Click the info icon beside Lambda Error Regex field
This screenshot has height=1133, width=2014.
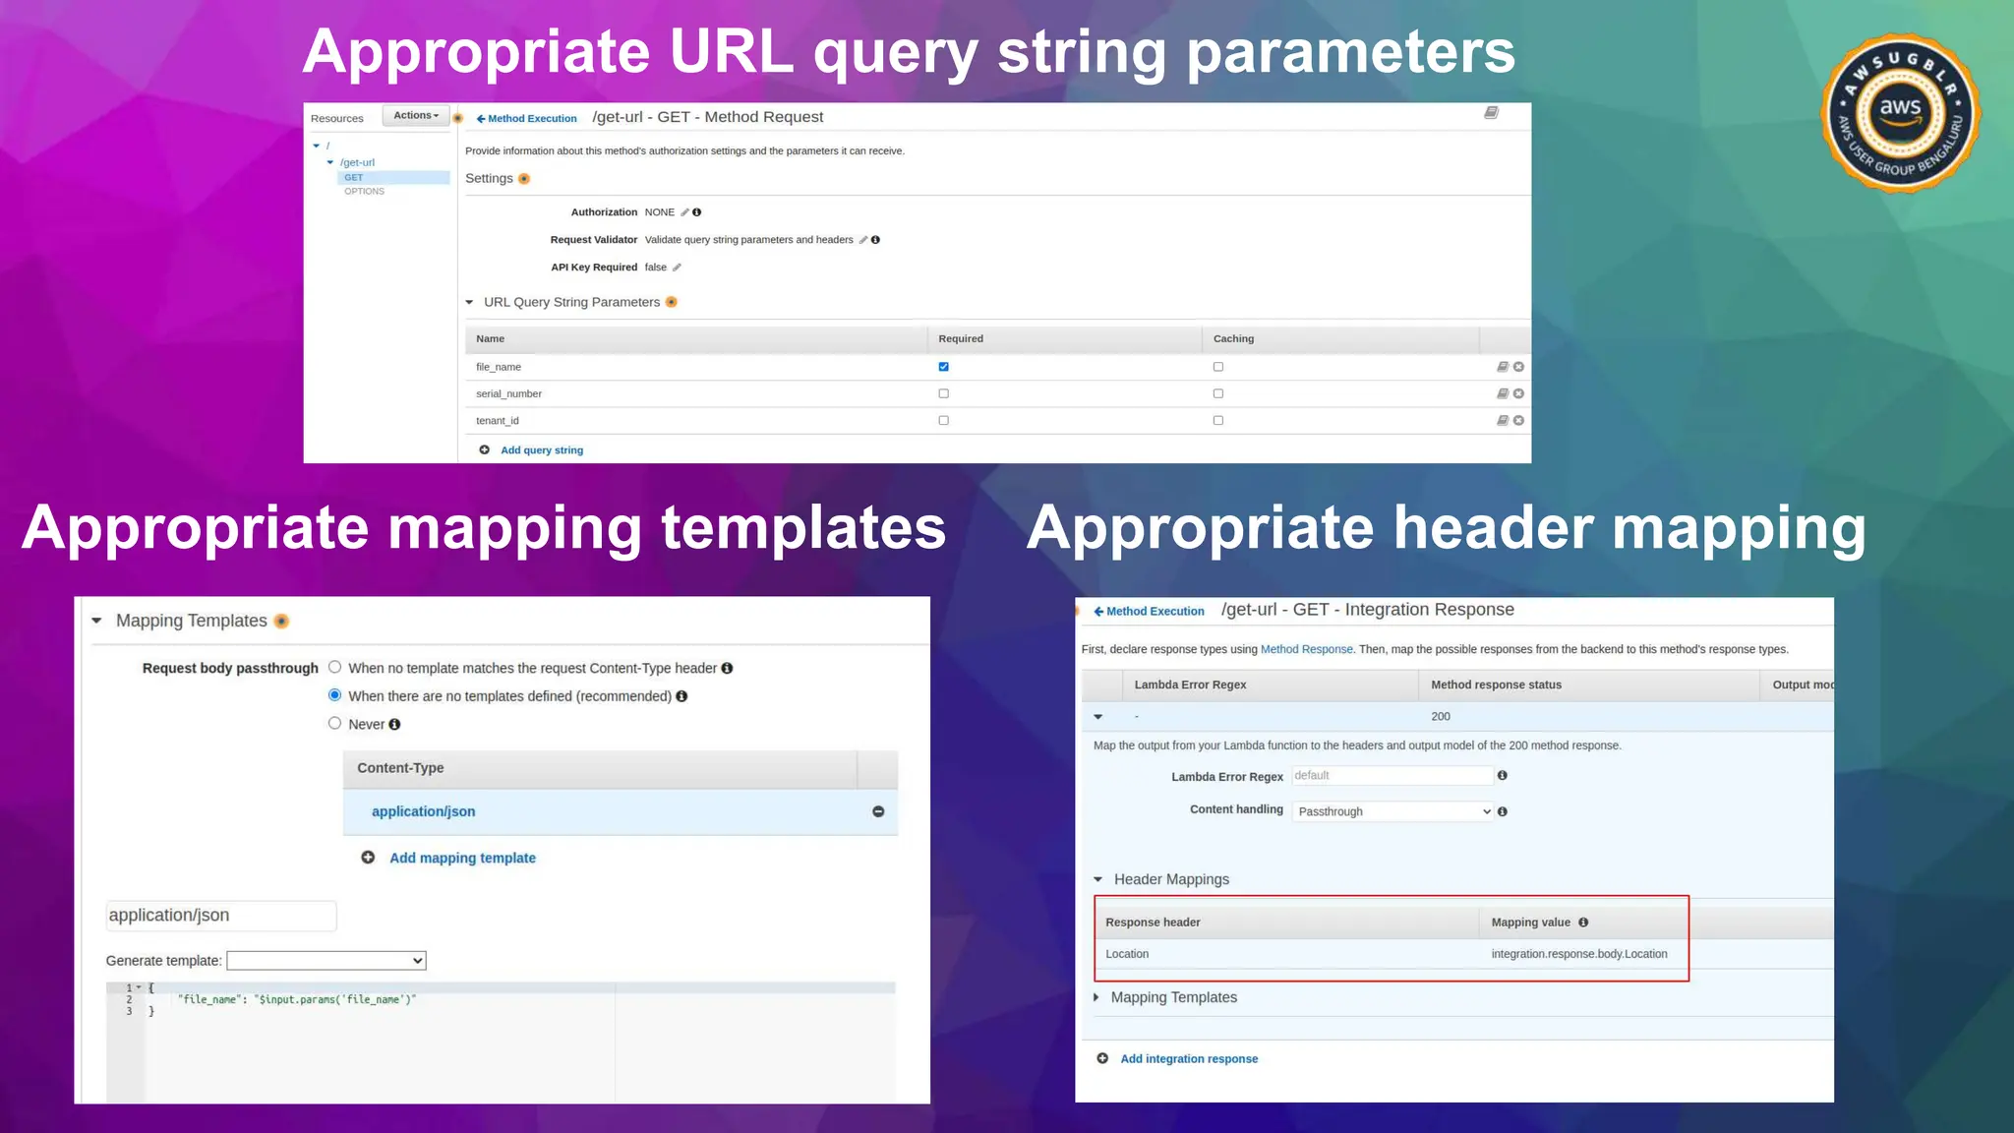pos(1502,775)
